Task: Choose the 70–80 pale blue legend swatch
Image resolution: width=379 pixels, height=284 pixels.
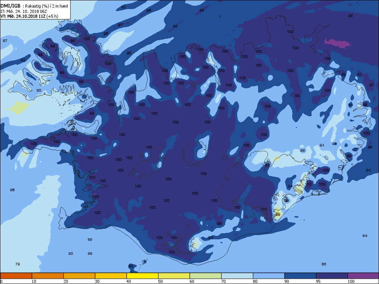Action: (237, 276)
